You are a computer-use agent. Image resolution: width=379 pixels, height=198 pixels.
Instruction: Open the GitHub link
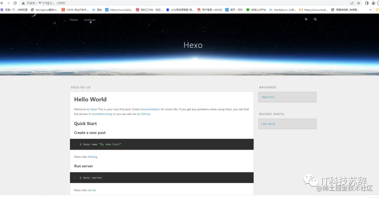pyautogui.click(x=146, y=114)
